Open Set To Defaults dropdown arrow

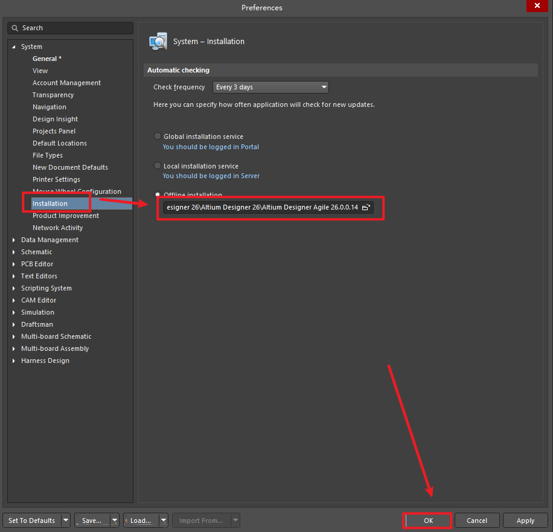pos(65,521)
